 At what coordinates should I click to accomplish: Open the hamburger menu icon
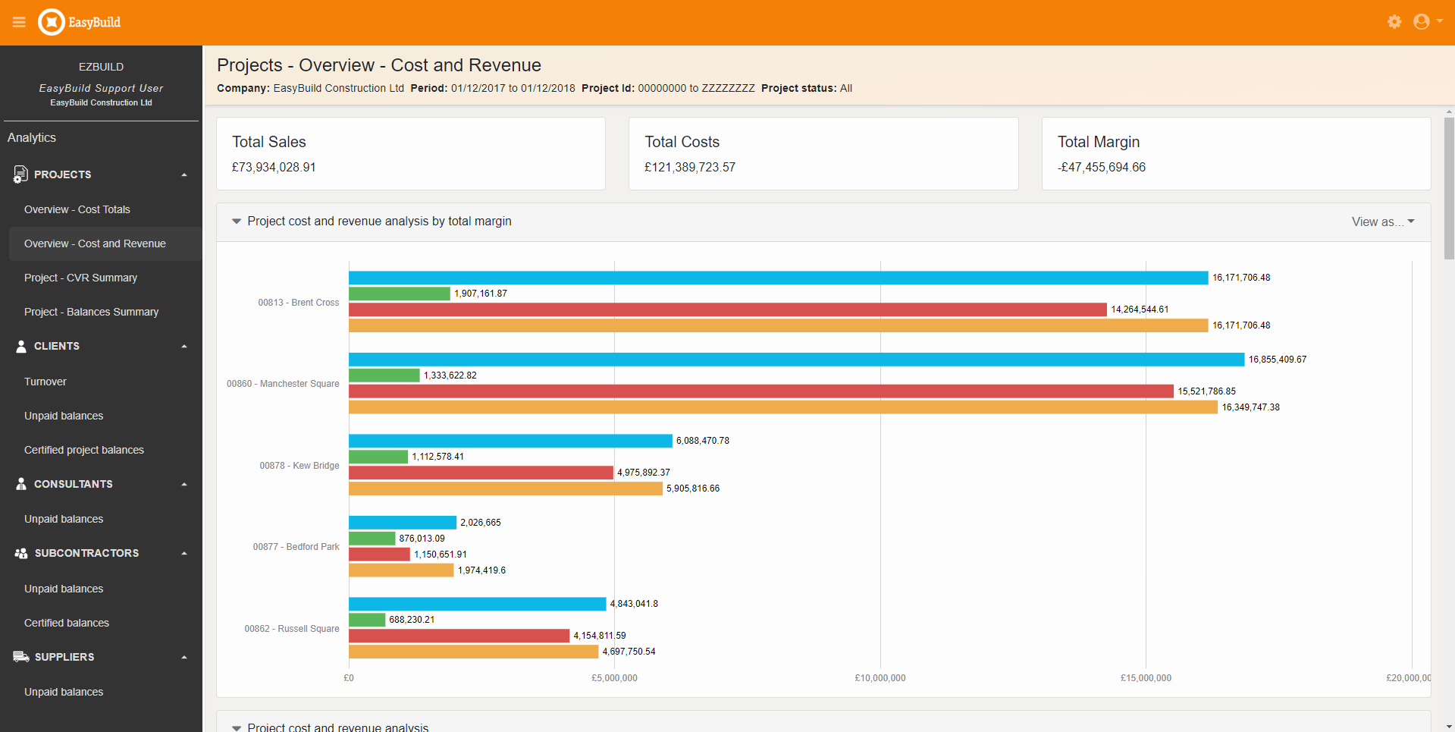tap(19, 22)
